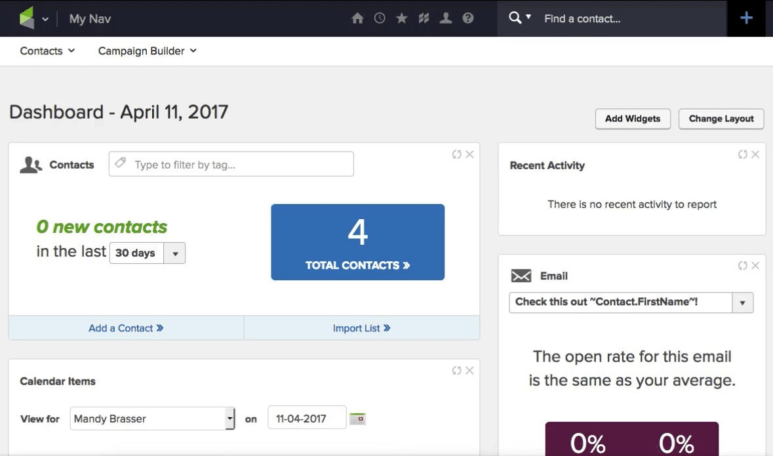Click the help question mark icon
This screenshot has height=456, width=773.
pos(467,18)
